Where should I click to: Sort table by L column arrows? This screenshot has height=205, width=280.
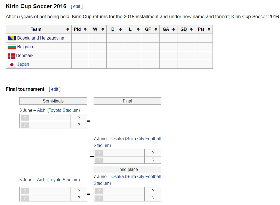point(138,29)
